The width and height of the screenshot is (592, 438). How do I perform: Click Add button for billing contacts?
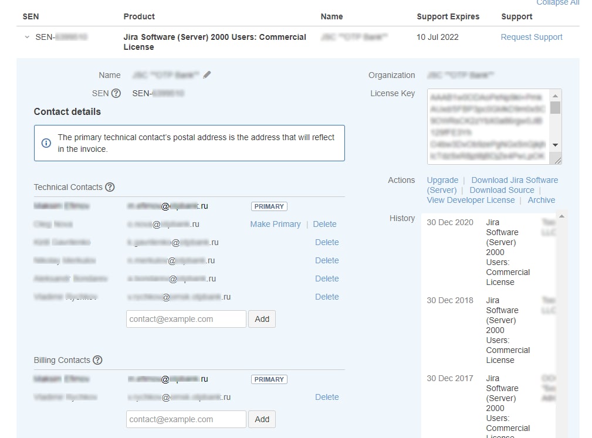click(262, 419)
